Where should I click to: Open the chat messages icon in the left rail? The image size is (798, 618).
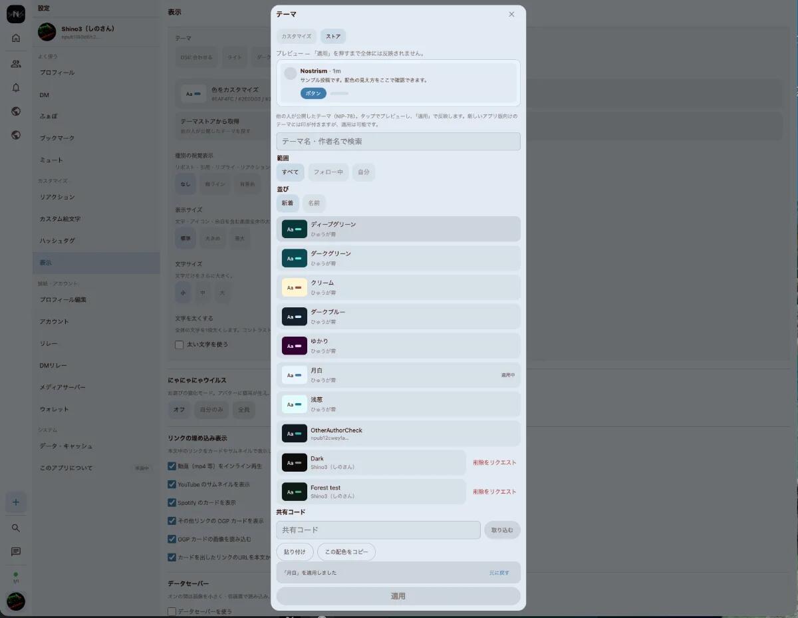[16, 552]
